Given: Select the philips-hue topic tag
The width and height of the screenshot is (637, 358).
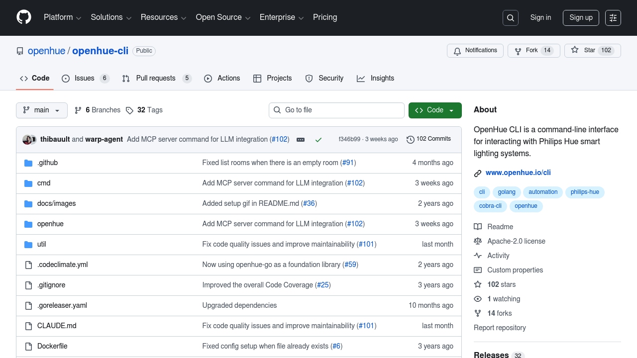Looking at the screenshot, I should pos(585,192).
